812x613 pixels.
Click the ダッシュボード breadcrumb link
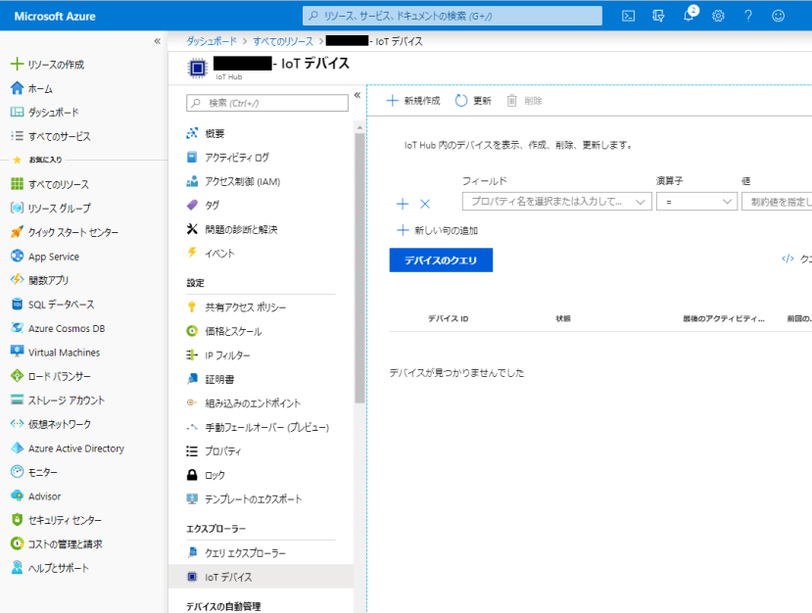pos(212,41)
